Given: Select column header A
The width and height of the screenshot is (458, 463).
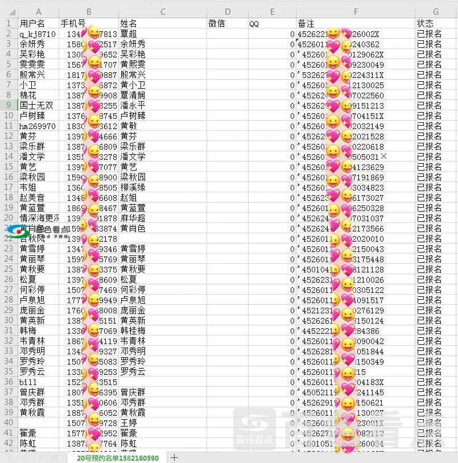Looking at the screenshot, I should coord(38,11).
